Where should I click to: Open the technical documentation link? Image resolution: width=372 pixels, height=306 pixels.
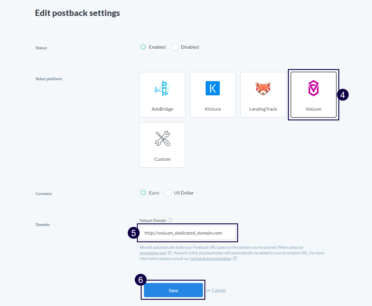tap(211, 258)
